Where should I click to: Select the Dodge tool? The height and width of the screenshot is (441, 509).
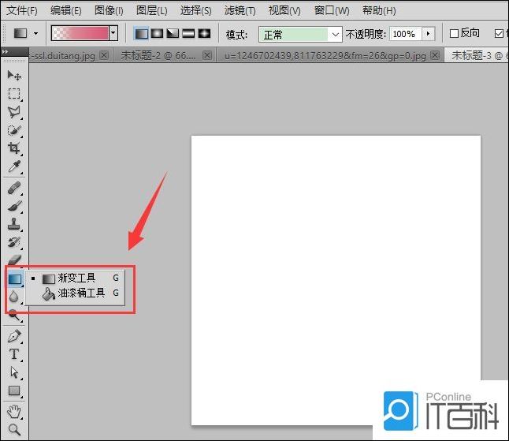pos(14,315)
